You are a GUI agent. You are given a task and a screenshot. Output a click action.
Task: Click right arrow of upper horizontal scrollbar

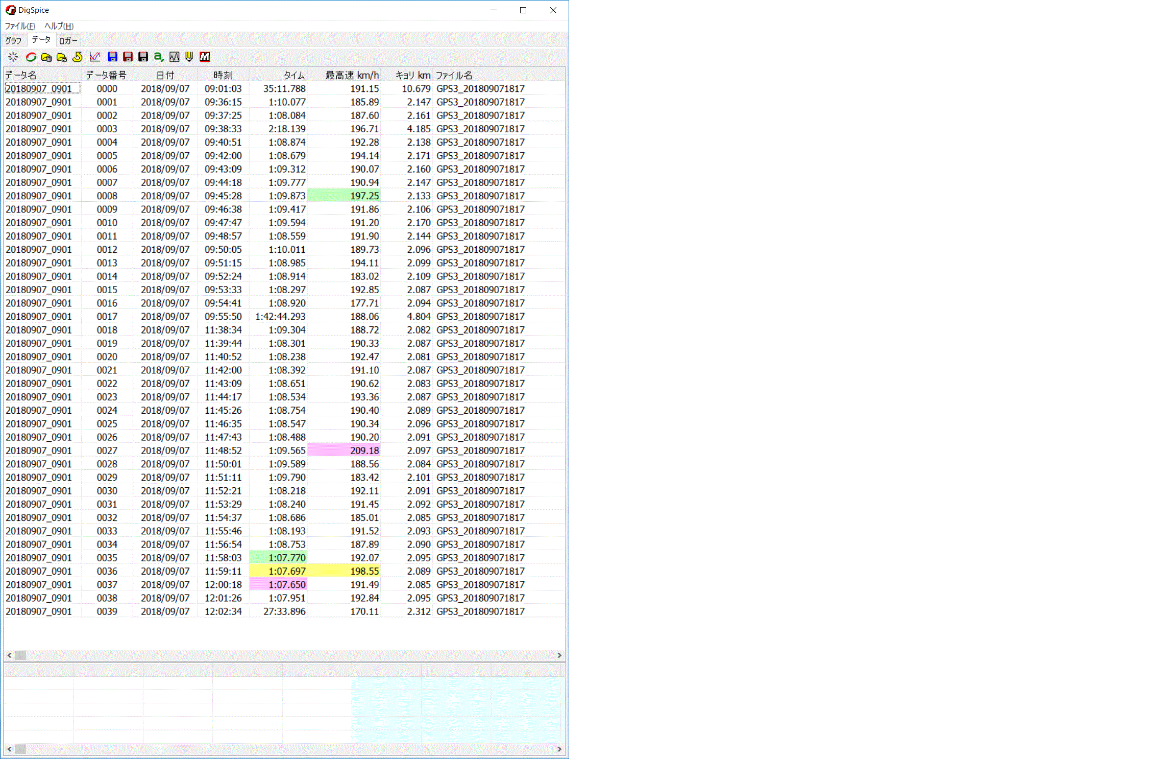pyautogui.click(x=559, y=655)
